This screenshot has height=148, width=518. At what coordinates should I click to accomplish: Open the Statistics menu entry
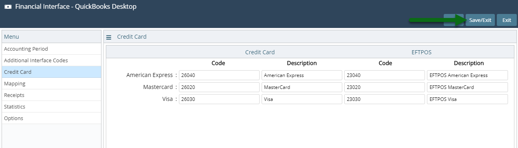point(52,107)
